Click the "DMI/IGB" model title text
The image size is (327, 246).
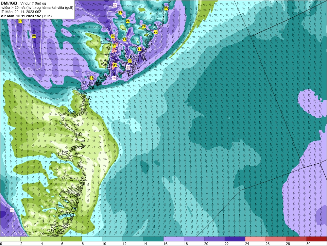9,3
